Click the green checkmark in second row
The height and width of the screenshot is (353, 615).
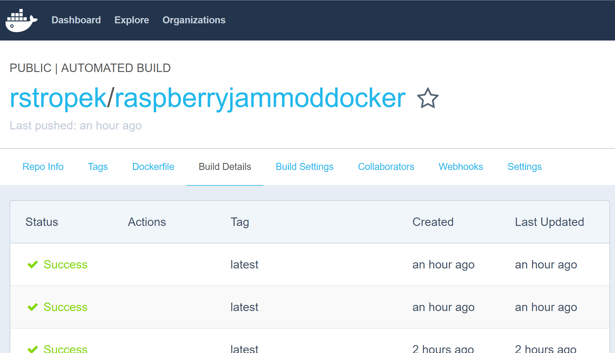tap(33, 307)
